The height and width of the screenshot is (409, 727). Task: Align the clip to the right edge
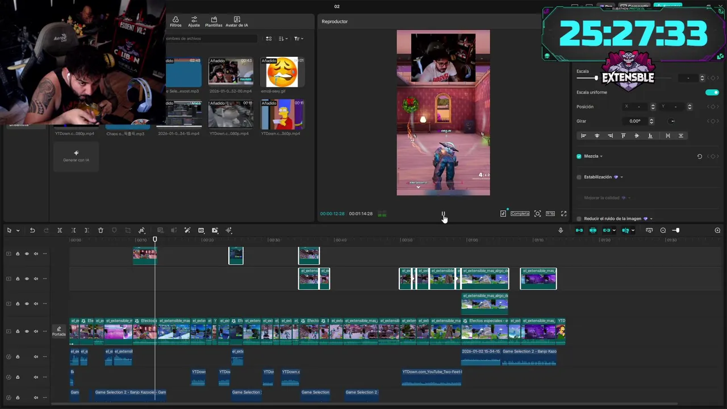coord(610,136)
